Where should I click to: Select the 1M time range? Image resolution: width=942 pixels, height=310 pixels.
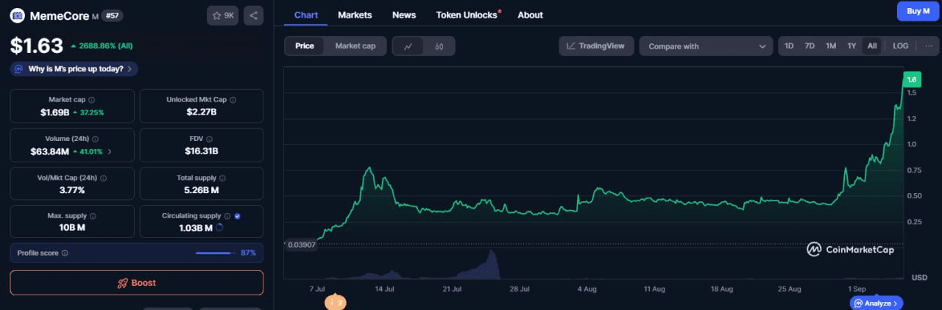pyautogui.click(x=831, y=46)
